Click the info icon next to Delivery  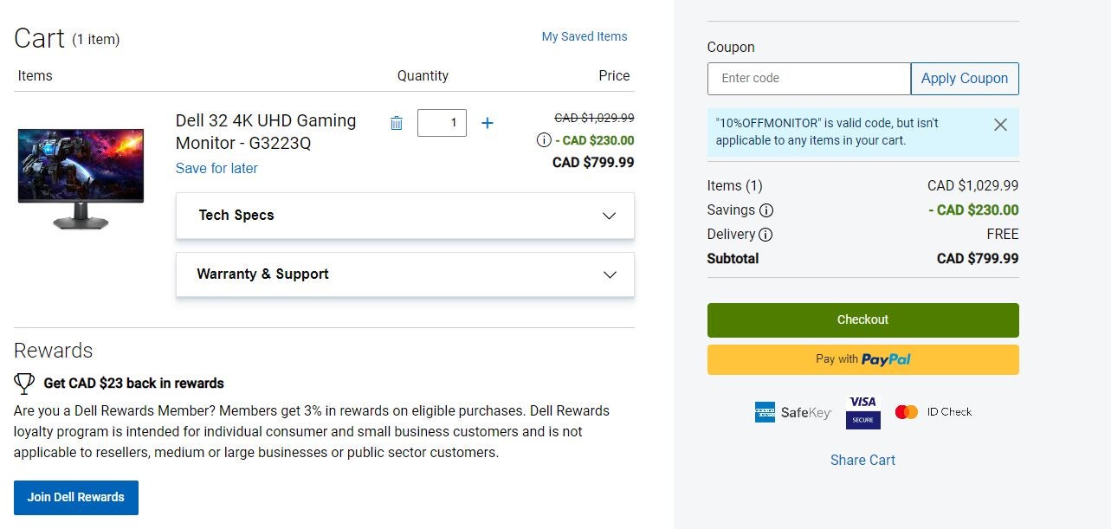point(765,234)
